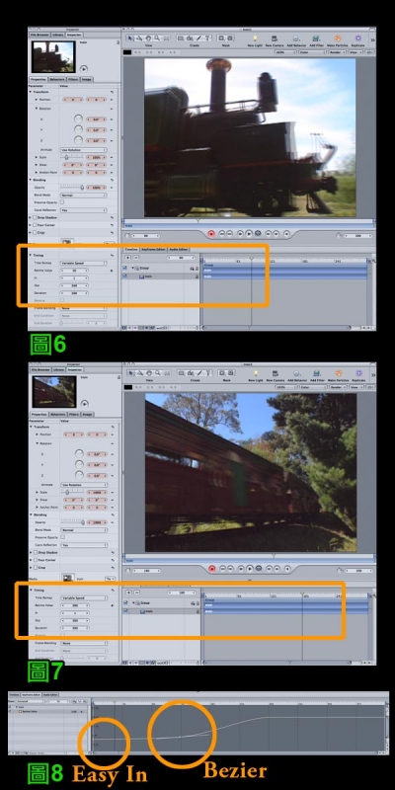Click Play in figure 7 transport controls
Screen dimensions: 395x790
tap(250, 569)
